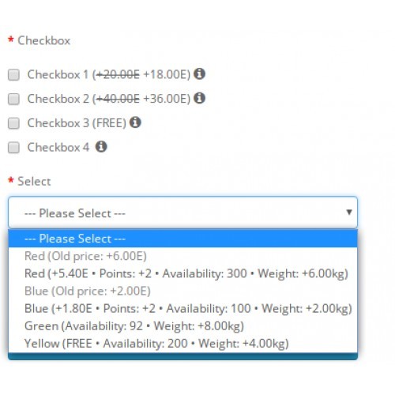Image resolution: width=395 pixels, height=395 pixels.
Task: Click info icon next to Checkbox 2
Action: 199,98
